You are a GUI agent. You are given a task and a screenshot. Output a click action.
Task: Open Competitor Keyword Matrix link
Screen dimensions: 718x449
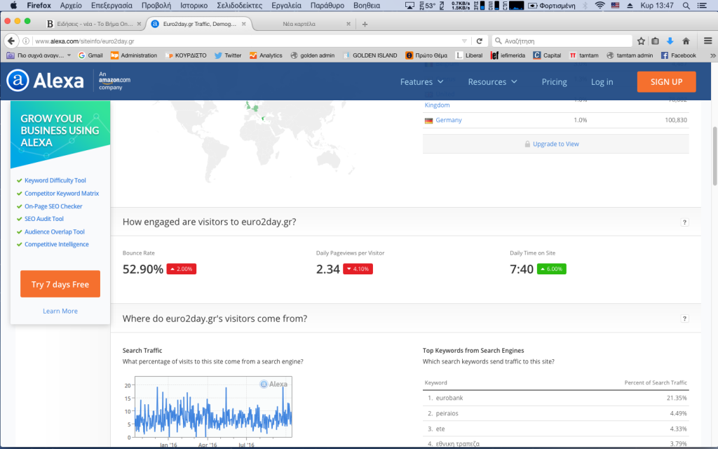[x=62, y=194]
